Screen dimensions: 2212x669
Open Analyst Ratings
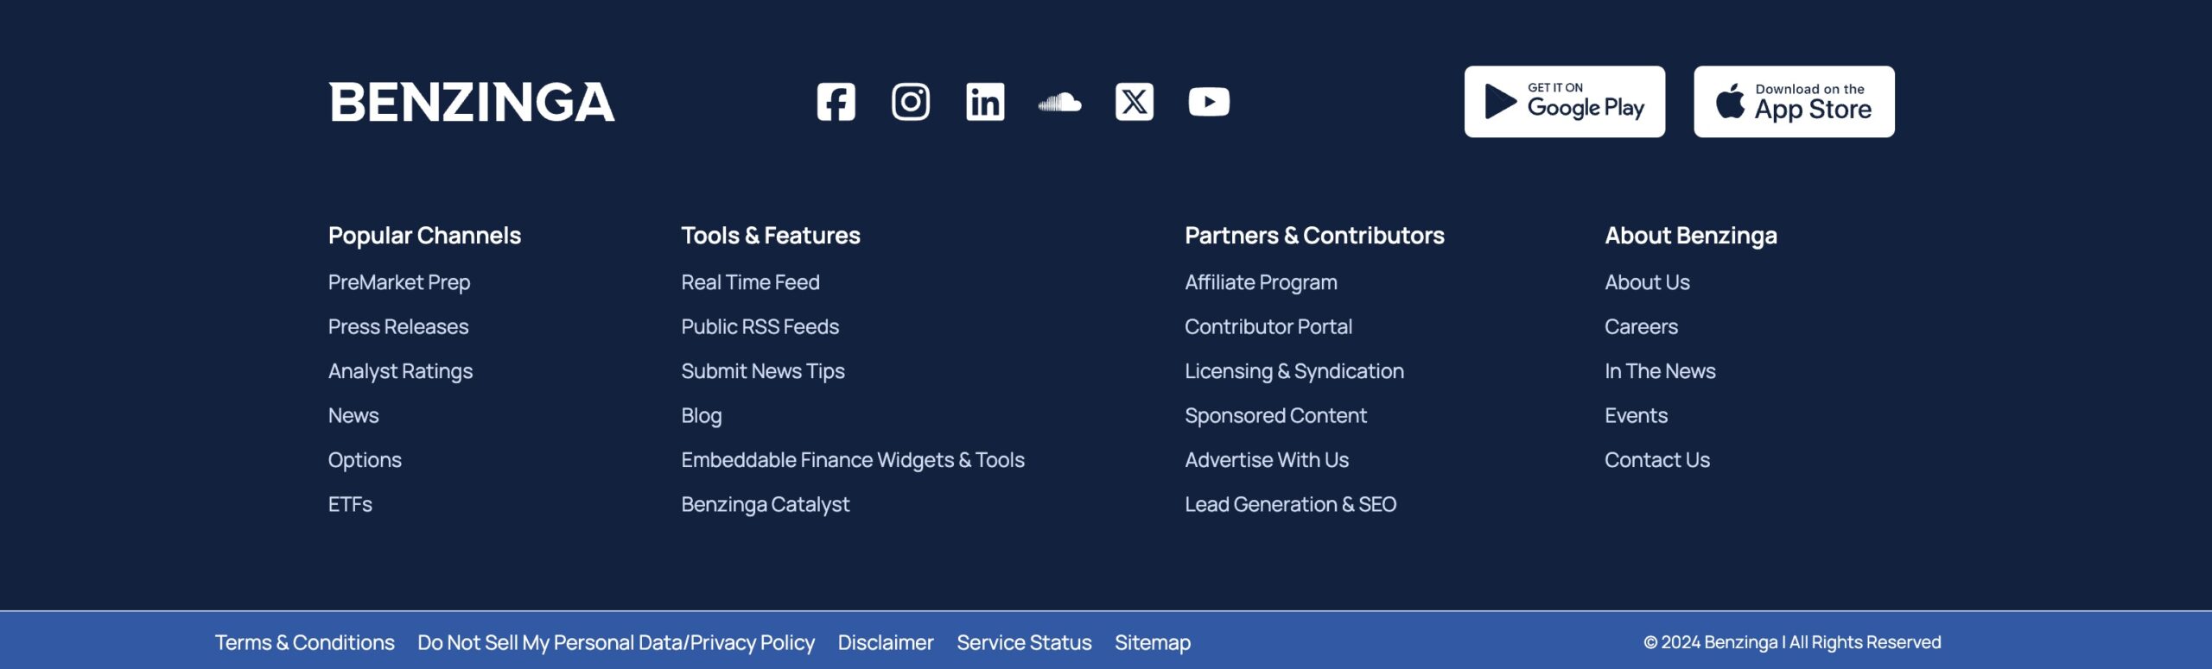pos(400,371)
